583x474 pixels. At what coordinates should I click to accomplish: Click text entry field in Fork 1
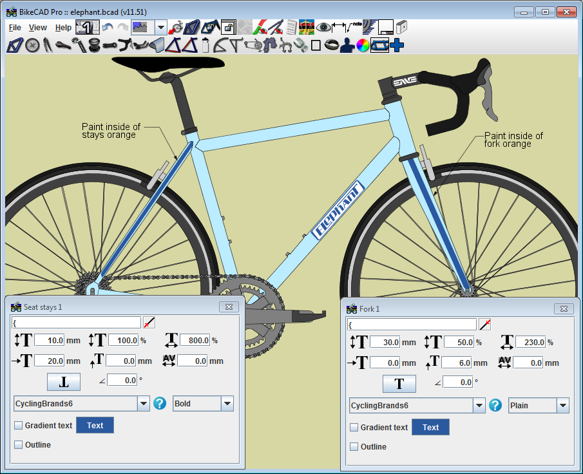(x=412, y=325)
